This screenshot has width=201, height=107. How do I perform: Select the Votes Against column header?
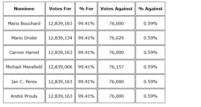(116, 9)
